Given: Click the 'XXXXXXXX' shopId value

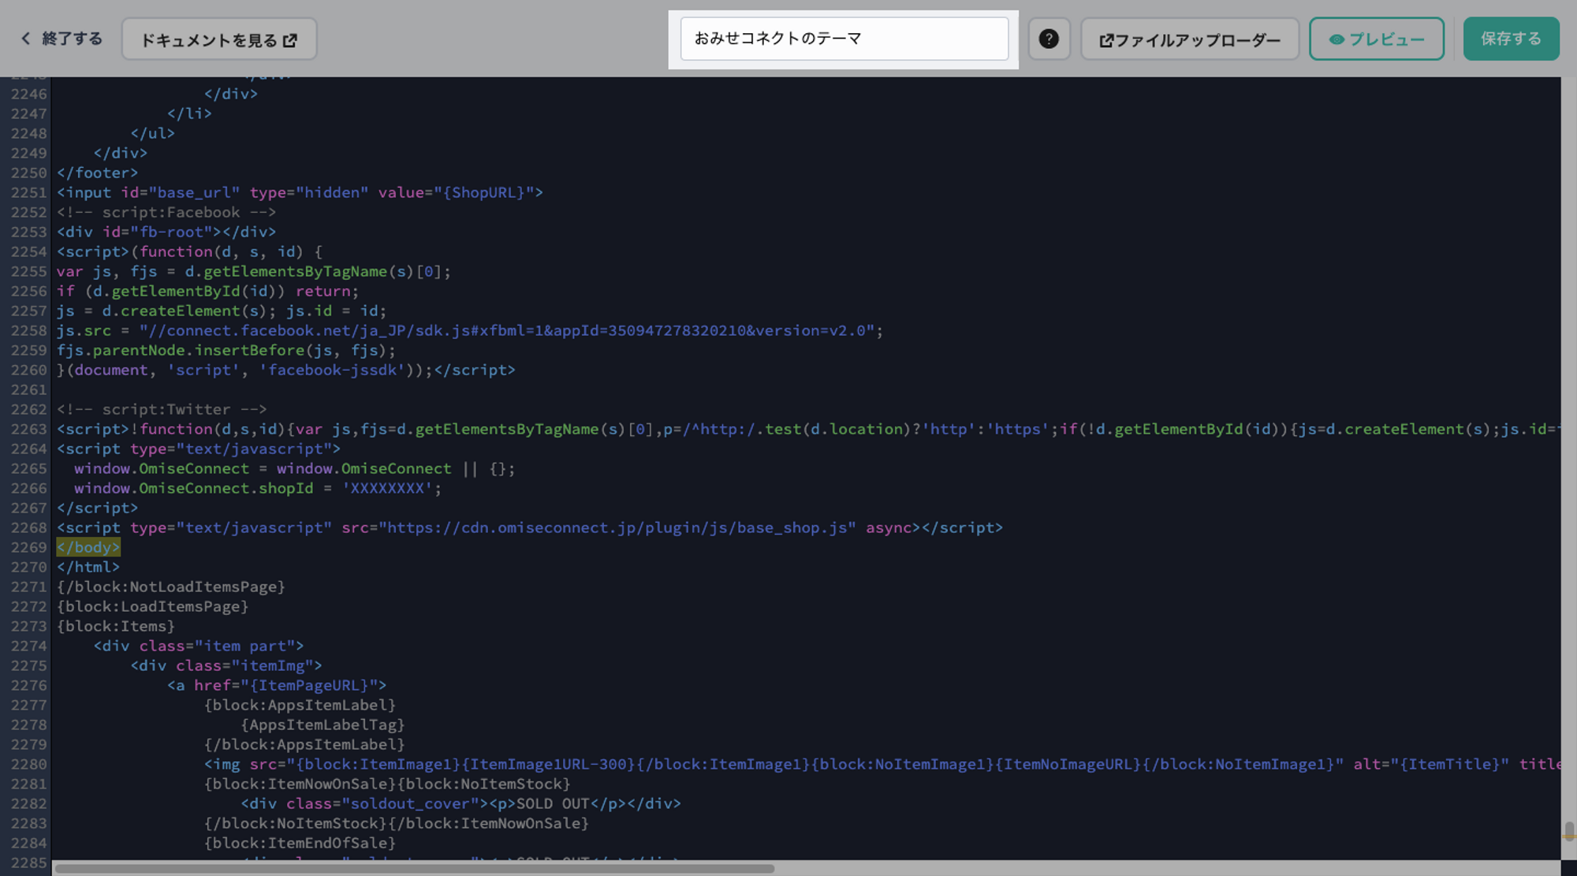Looking at the screenshot, I should point(387,488).
